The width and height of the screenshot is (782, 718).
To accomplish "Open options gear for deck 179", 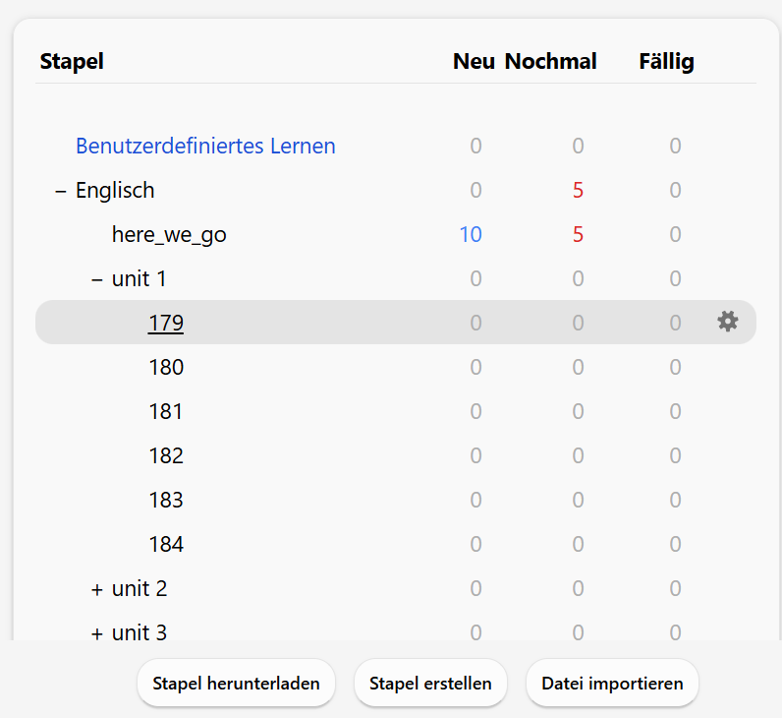I will tap(728, 322).
